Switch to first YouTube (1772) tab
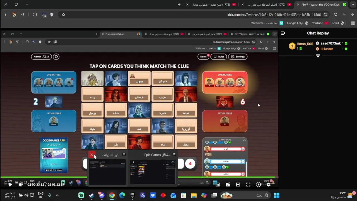Viewport: 357px width, 201px height. 267,4
